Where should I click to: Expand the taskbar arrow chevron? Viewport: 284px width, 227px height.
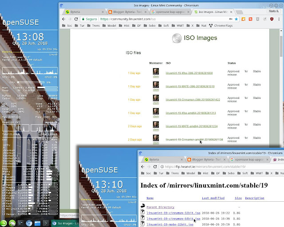coord(46,223)
